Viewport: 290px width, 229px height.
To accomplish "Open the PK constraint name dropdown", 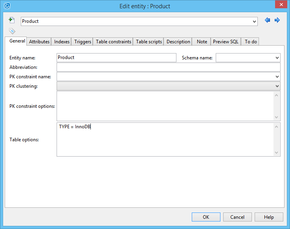I will click(277, 77).
